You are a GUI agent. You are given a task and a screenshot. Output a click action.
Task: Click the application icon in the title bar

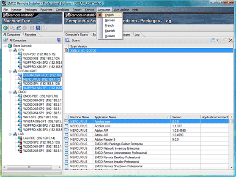[4, 3]
